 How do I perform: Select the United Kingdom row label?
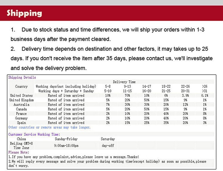[x=21, y=100]
